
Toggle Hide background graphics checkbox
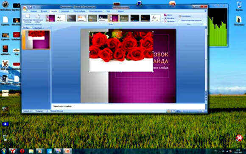pos(190,20)
